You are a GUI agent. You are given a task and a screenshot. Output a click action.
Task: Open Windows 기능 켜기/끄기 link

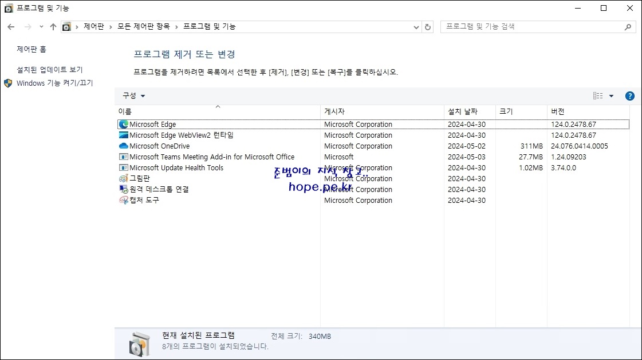[x=54, y=83]
